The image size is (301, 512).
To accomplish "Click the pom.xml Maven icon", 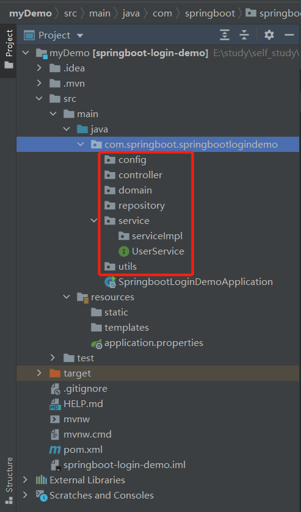I will 54,450.
